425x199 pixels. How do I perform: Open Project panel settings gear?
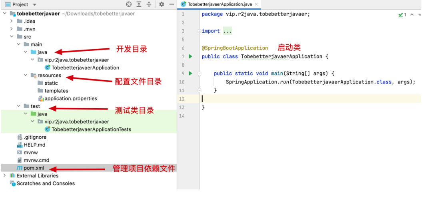[x=162, y=4]
